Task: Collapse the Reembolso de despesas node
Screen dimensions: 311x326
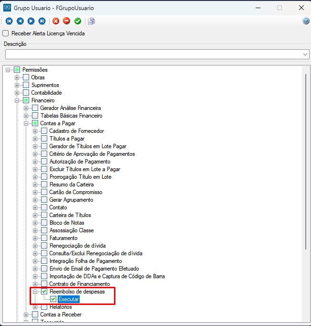Action: [35, 292]
